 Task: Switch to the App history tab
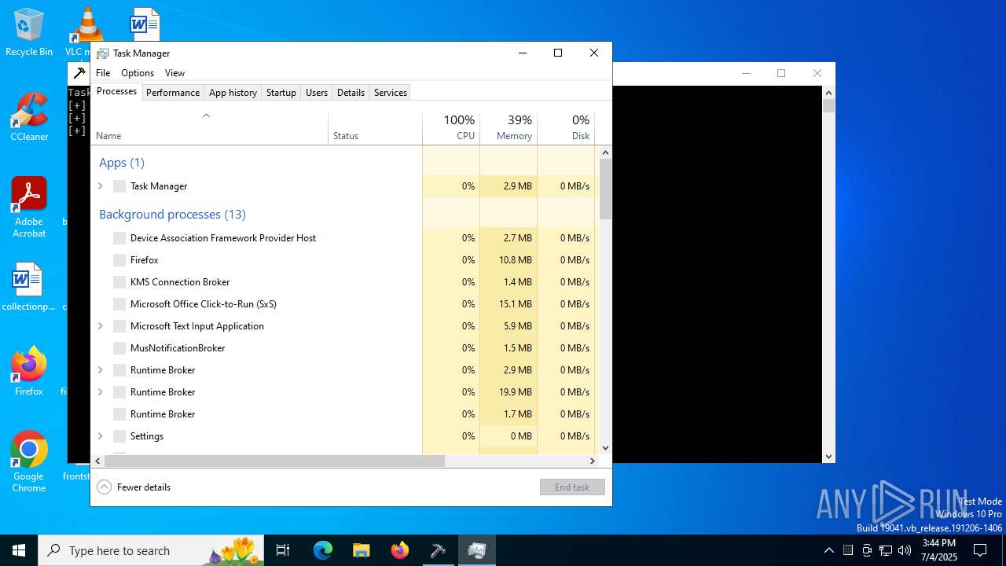tap(233, 93)
